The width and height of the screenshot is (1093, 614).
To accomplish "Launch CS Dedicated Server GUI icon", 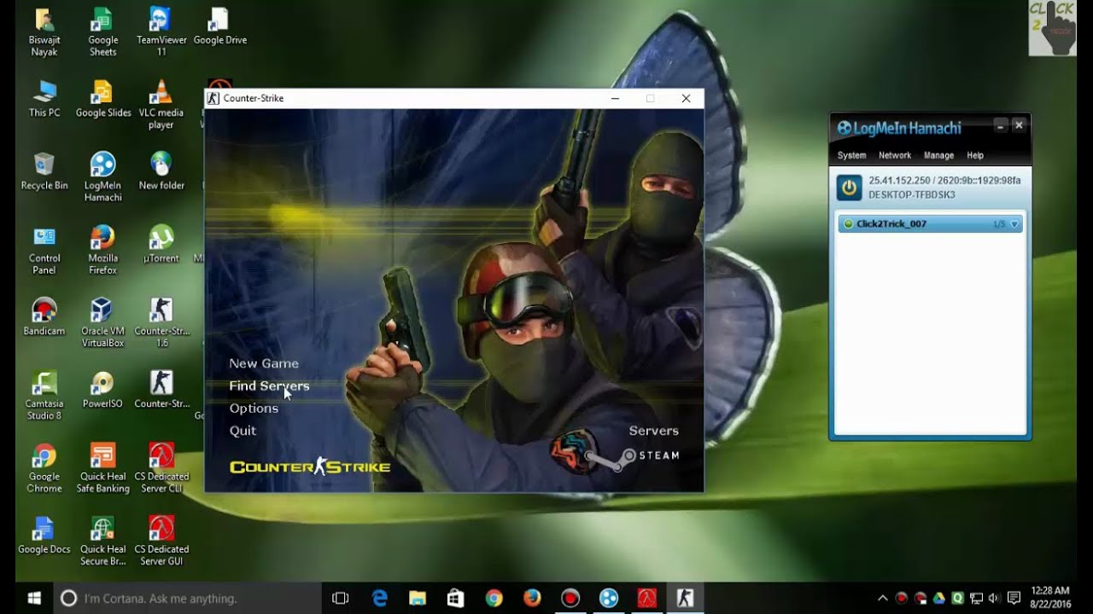I will pyautogui.click(x=161, y=541).
